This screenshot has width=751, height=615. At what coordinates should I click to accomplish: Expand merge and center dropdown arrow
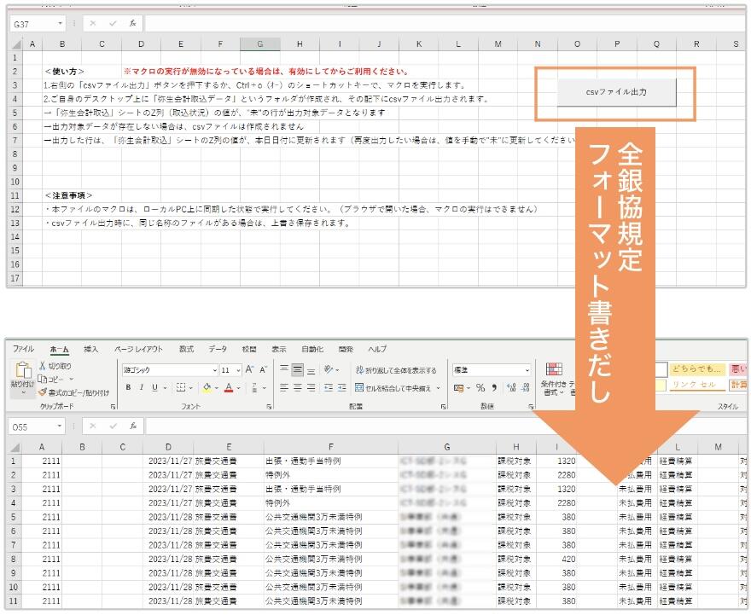pyautogui.click(x=439, y=388)
